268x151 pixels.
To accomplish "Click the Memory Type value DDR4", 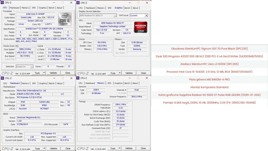I will point(96,90).
